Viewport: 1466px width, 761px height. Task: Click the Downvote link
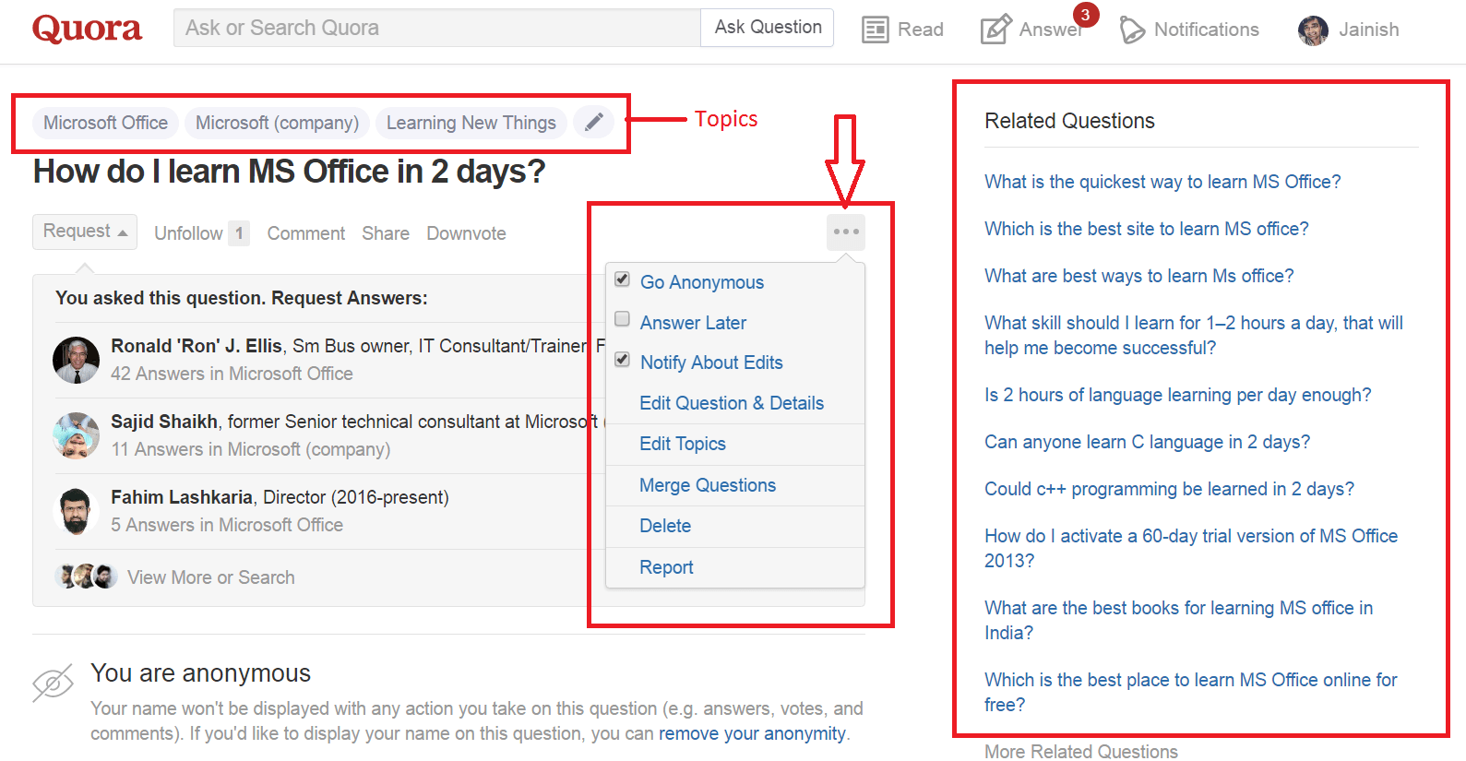466,233
